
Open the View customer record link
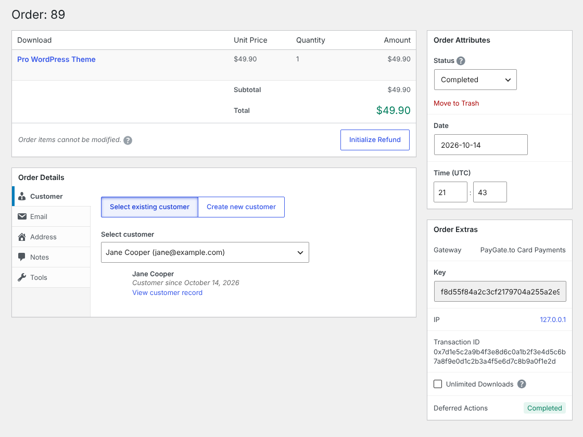tap(167, 293)
